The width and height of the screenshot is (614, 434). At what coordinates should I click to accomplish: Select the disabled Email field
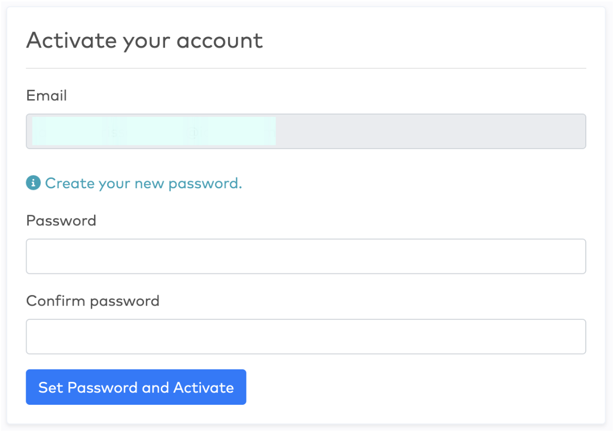[306, 131]
